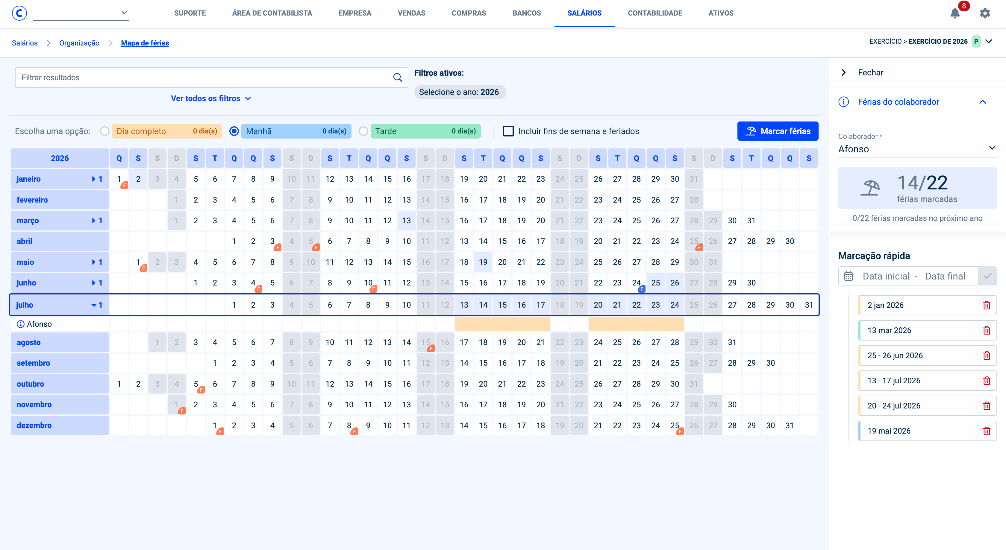Image resolution: width=1006 pixels, height=550 pixels.
Task: Click the search magnifier icon
Action: tap(398, 77)
